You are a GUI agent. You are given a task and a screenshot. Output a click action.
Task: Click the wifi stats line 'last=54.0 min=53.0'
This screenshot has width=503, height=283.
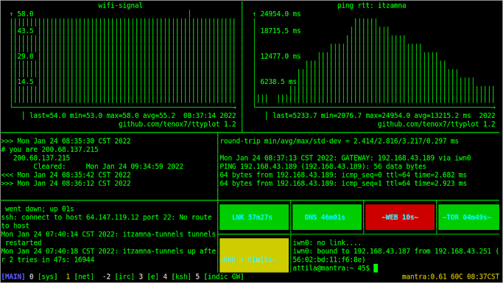click(102, 116)
